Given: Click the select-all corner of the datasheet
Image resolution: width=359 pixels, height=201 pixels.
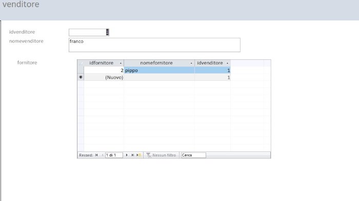Looking at the screenshot, I should click(81, 63).
